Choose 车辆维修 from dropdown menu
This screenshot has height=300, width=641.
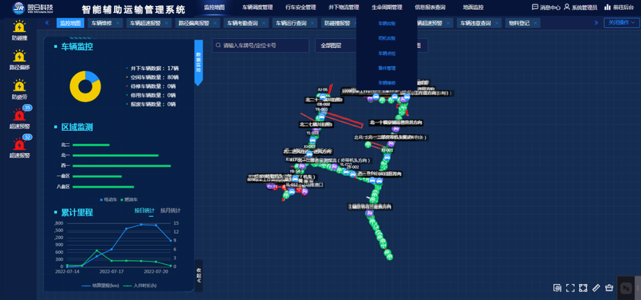point(387,82)
